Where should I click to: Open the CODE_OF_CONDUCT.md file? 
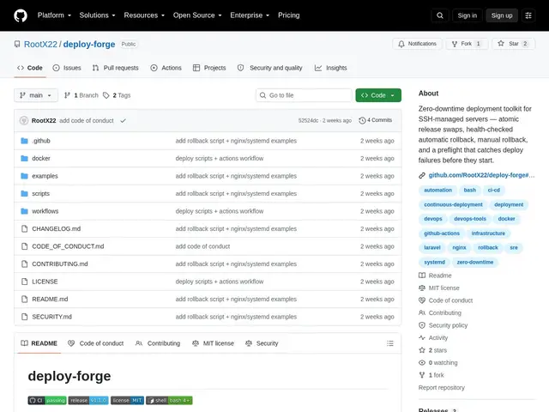click(x=68, y=246)
